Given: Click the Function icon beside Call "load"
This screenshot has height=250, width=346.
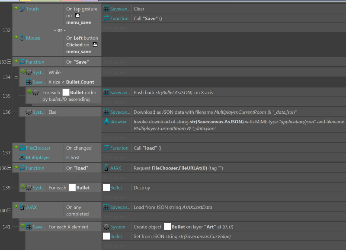Looking at the screenshot, I should click(x=106, y=148).
